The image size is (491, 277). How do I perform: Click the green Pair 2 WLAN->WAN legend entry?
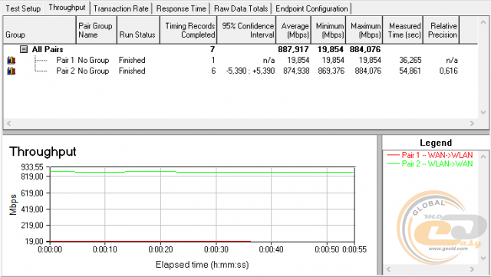tap(430, 163)
